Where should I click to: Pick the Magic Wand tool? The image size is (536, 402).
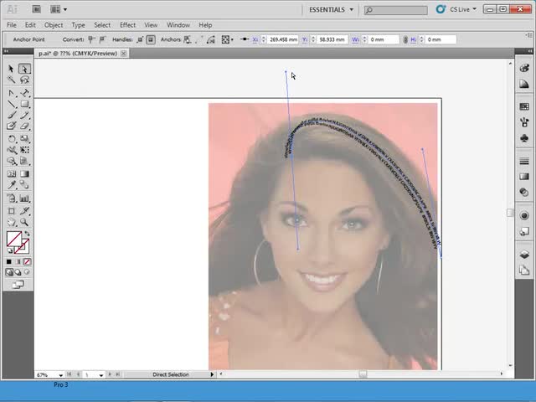tap(12, 80)
